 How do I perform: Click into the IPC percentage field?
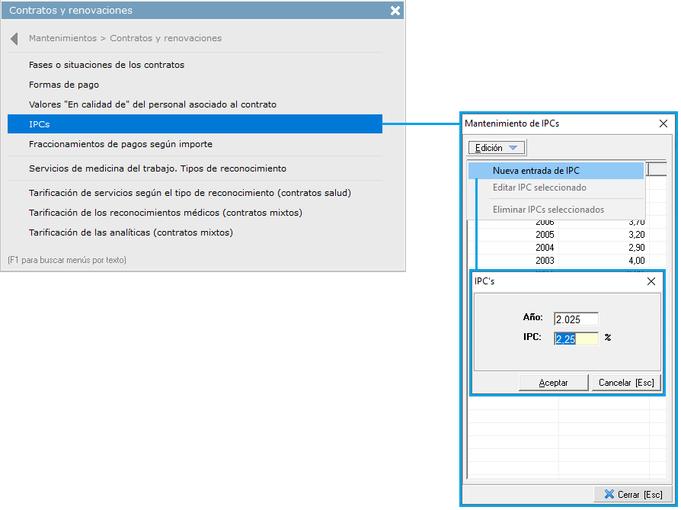(576, 339)
